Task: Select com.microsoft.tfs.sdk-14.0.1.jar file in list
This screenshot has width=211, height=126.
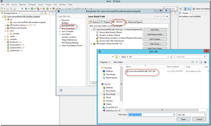Action: pyautogui.click(x=142, y=71)
